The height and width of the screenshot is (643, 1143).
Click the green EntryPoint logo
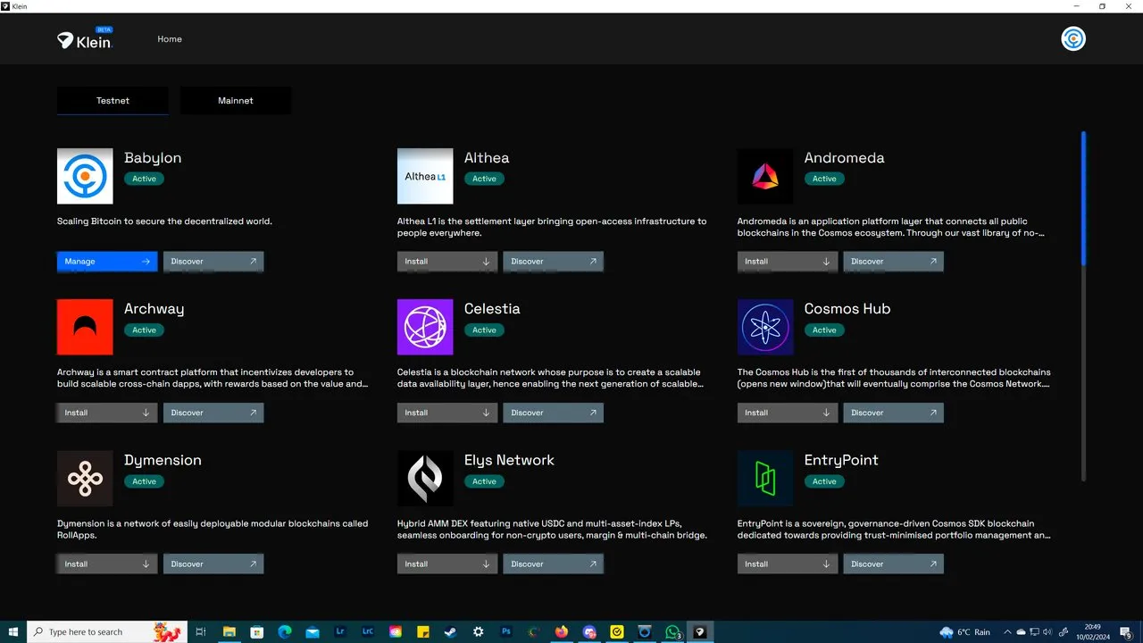[x=765, y=479]
